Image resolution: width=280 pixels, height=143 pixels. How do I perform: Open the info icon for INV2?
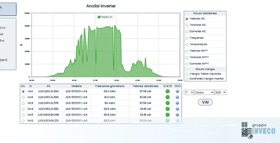(x=177, y=97)
